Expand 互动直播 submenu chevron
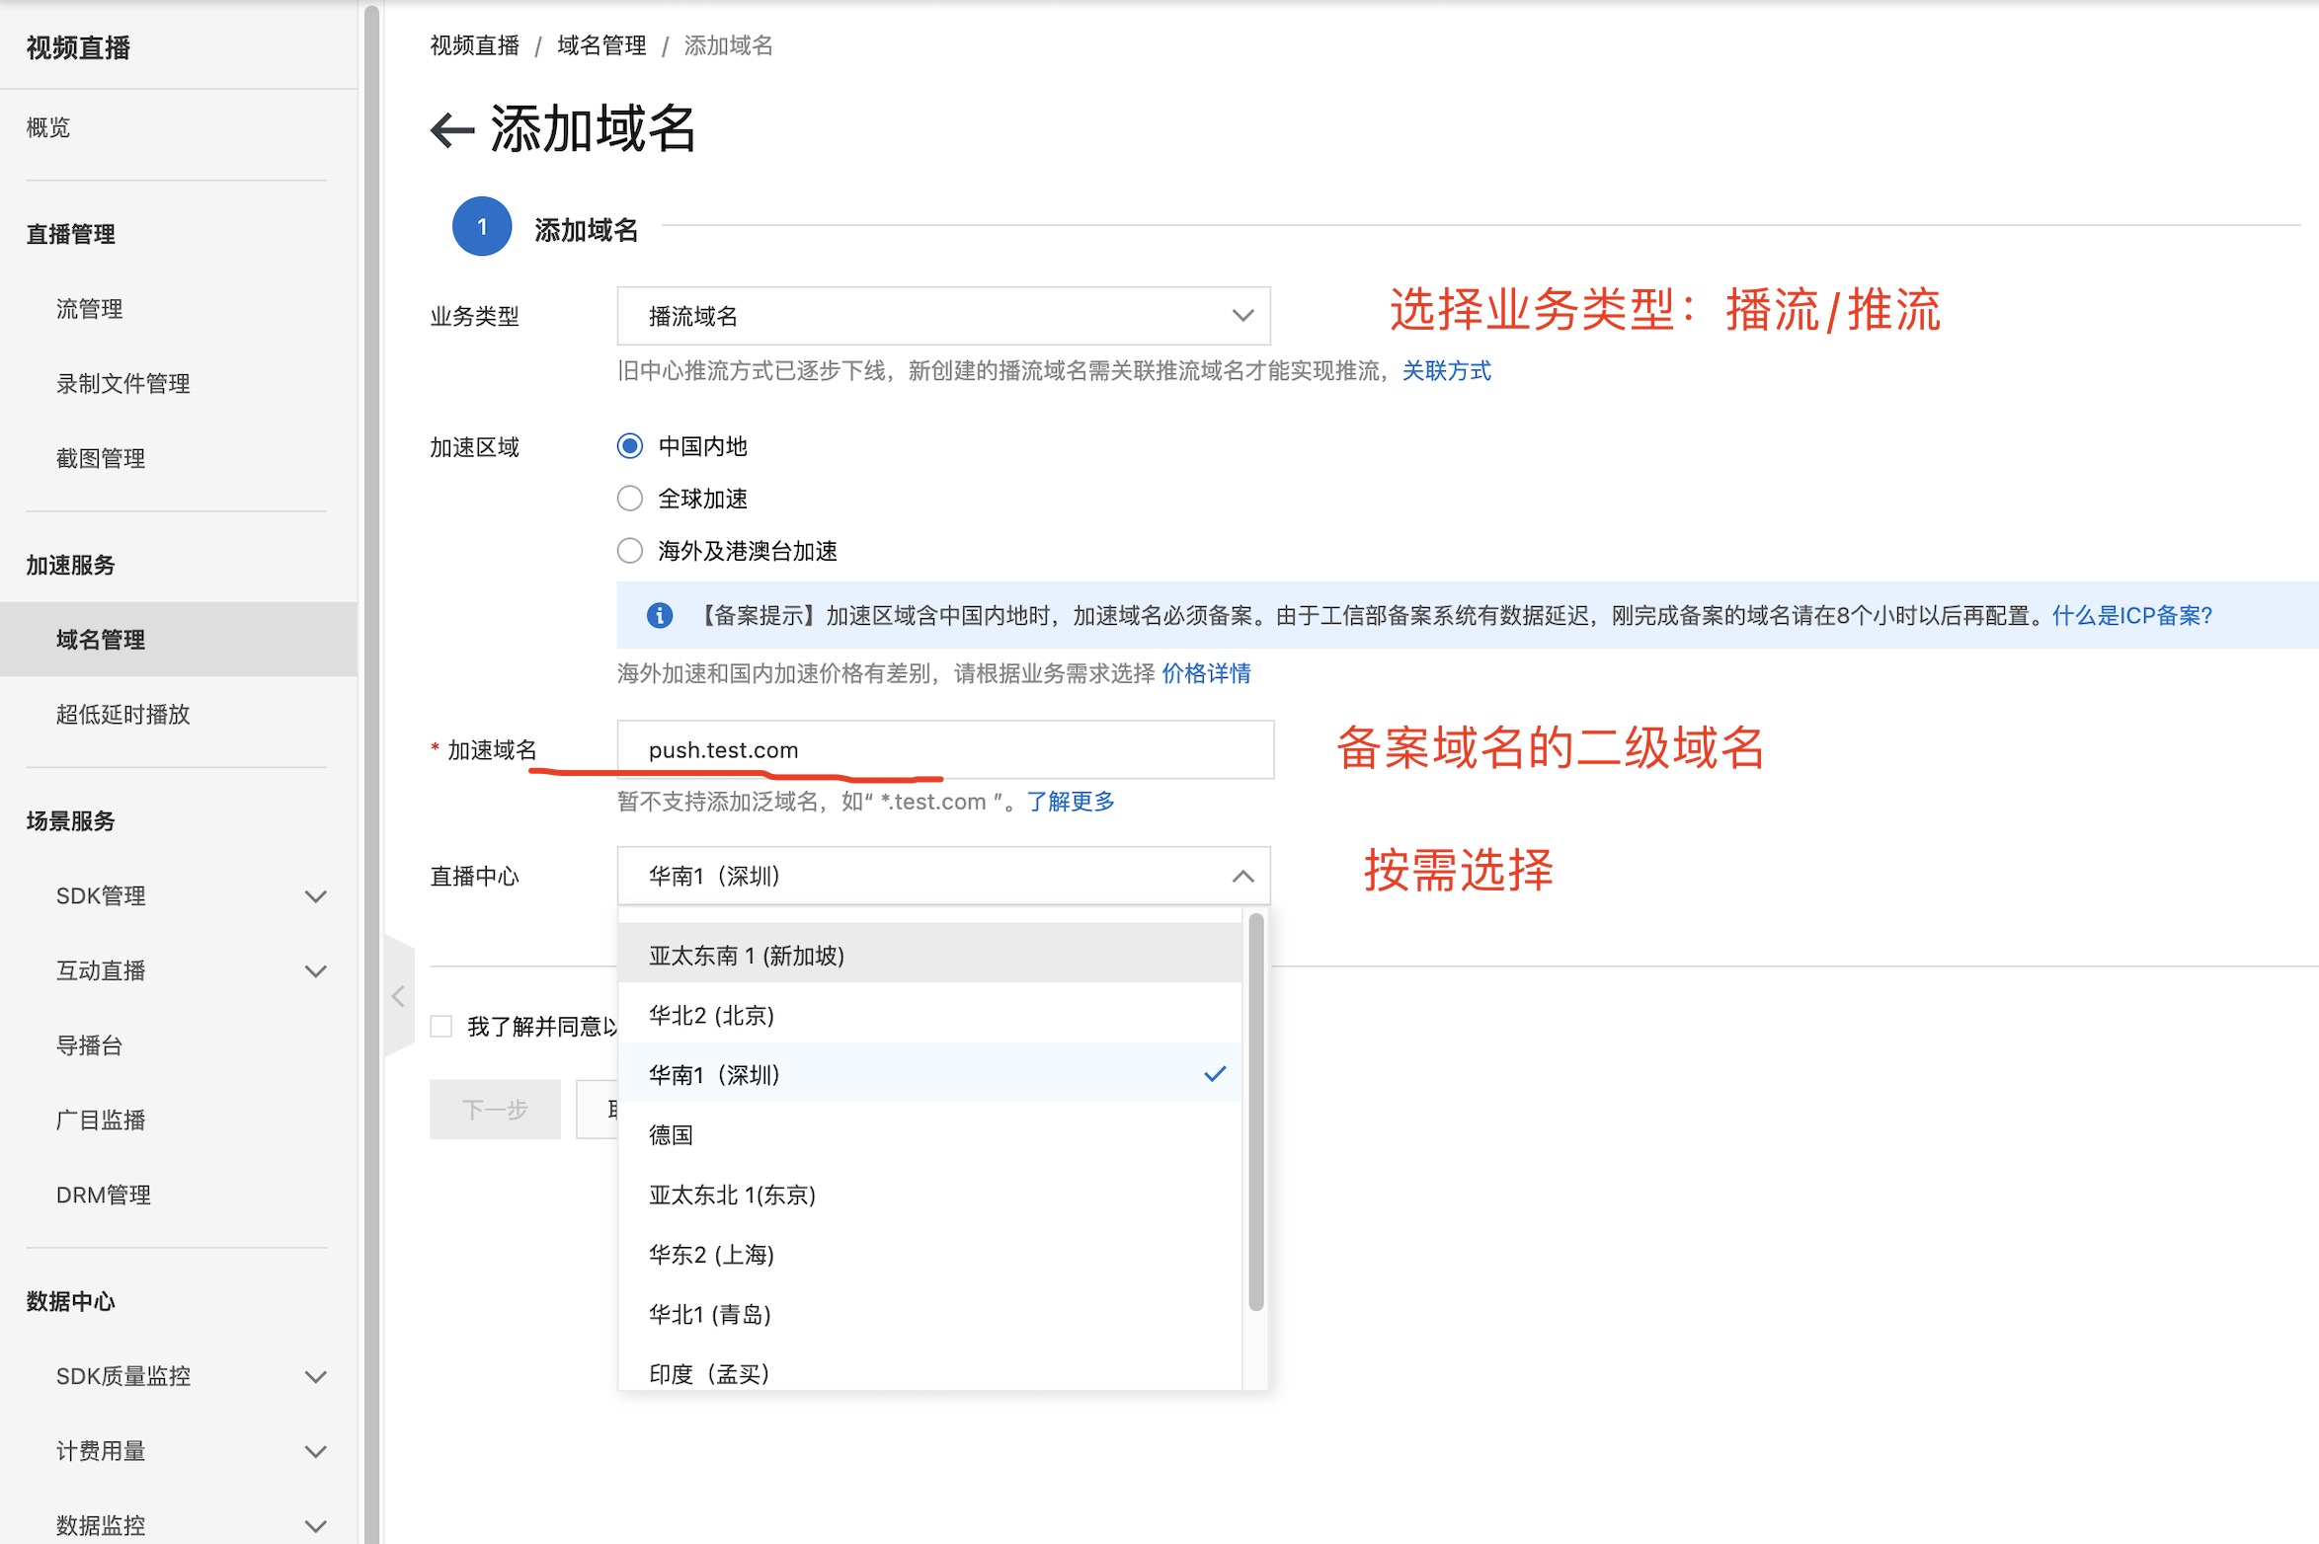Screen dimensions: 2319x1544 tap(315, 971)
